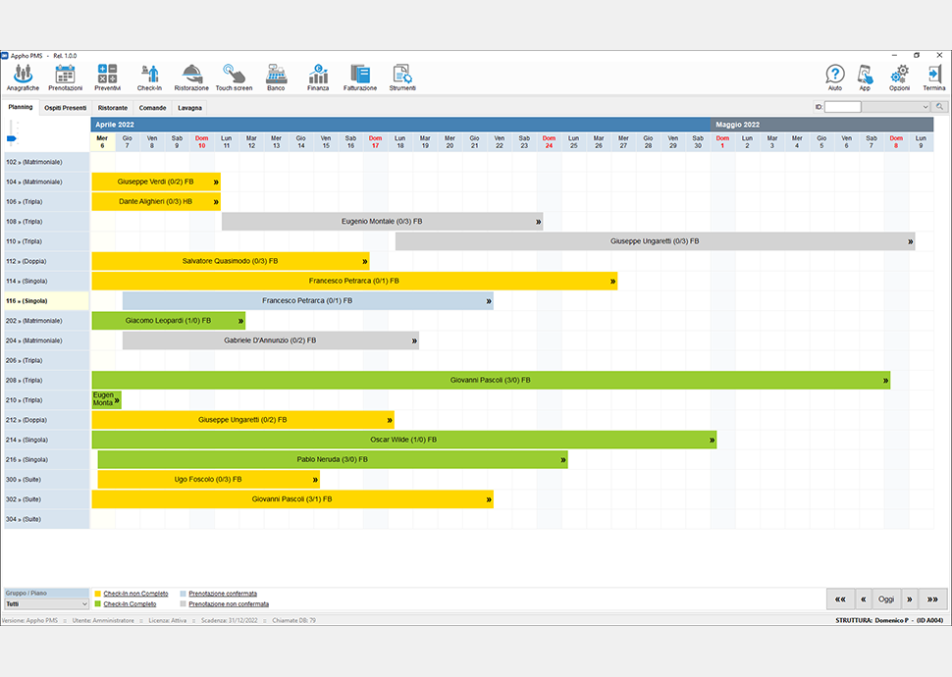Screen dimensions: 952x677
Task: Click arrow icon on Oscar Wilde booking
Action: (712, 440)
